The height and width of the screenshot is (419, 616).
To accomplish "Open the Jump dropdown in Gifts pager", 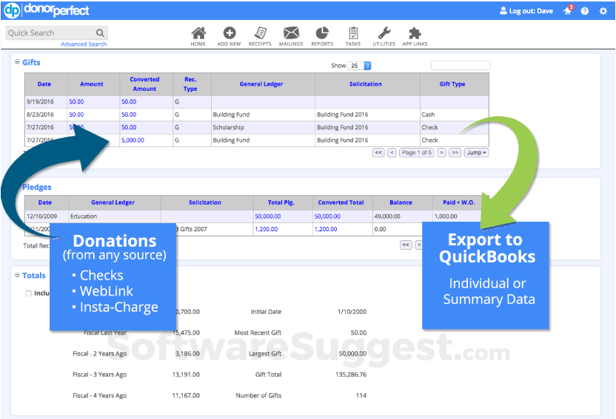I will pos(476,152).
